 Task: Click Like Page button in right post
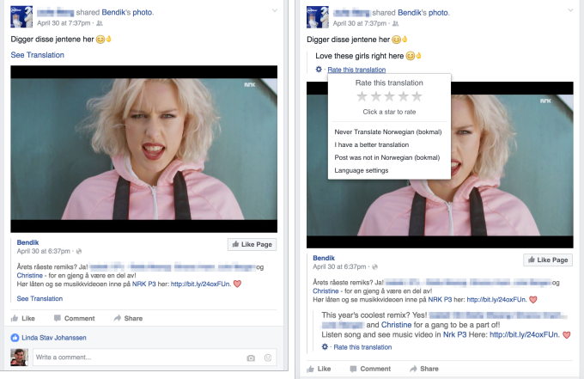coord(548,260)
